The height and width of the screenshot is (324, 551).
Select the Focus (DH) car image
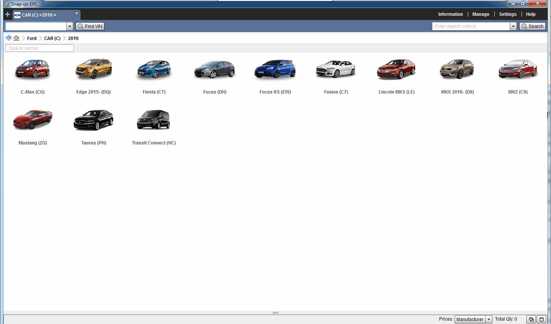(x=215, y=69)
